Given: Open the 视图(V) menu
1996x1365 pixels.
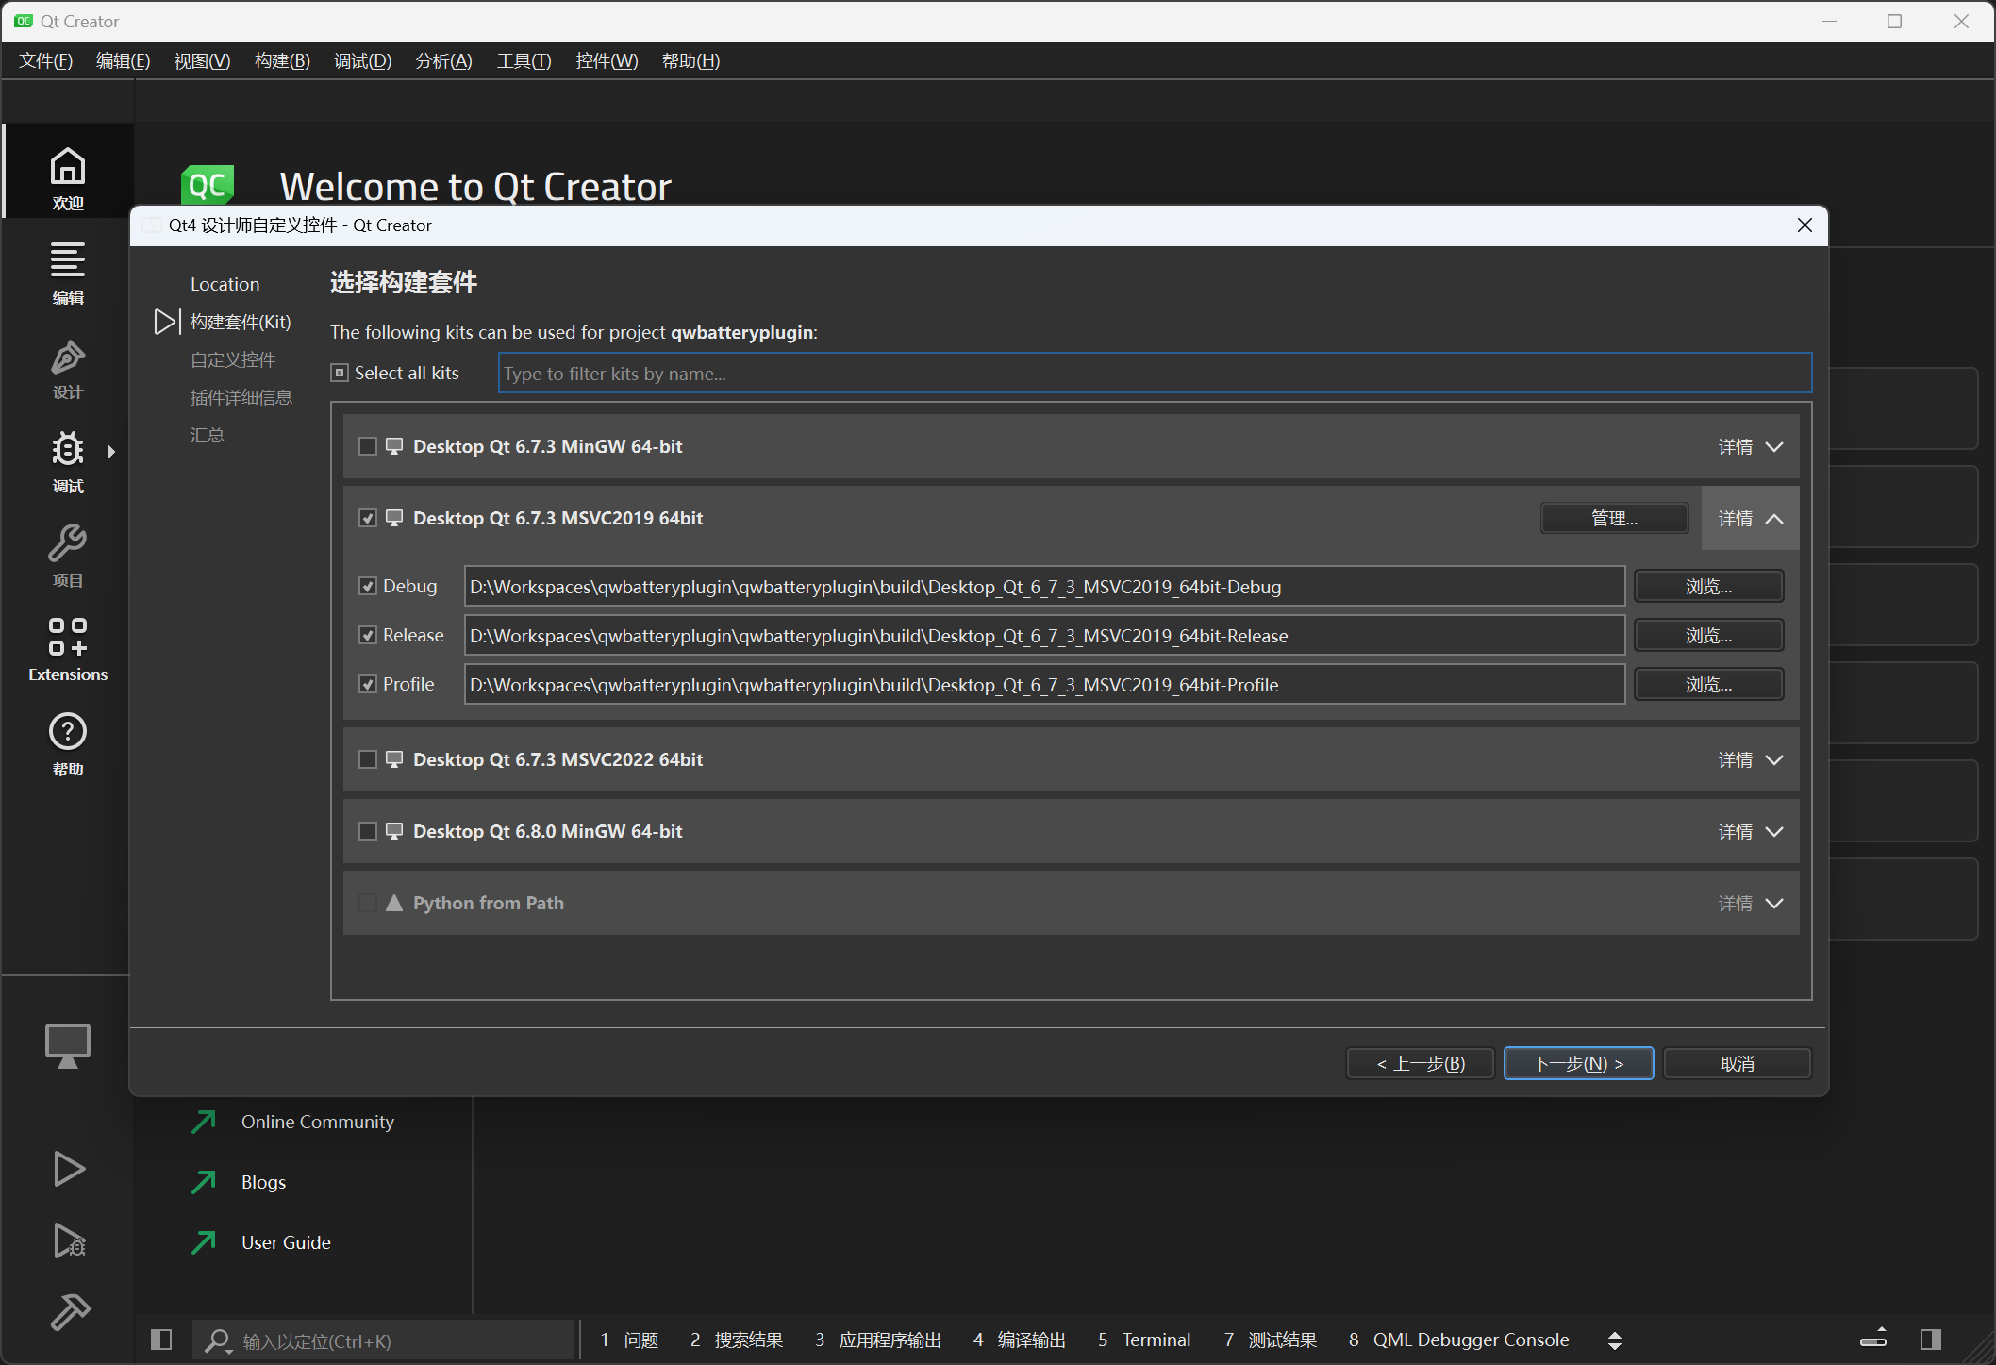Looking at the screenshot, I should click(202, 61).
